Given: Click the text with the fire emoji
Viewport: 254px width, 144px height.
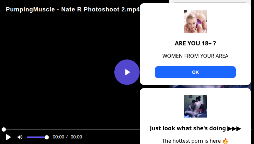Looking at the screenshot, I should coord(195,141).
